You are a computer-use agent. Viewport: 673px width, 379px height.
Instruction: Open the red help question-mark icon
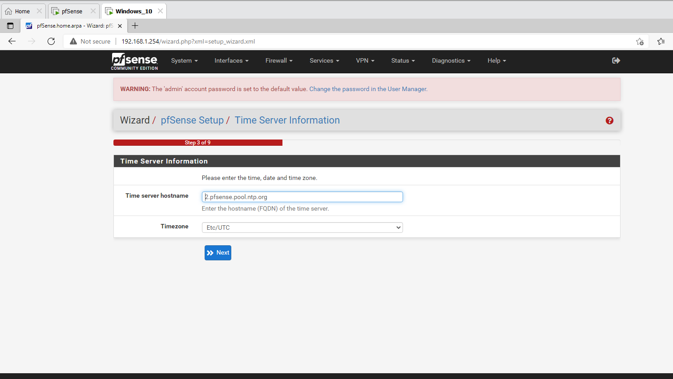point(609,120)
